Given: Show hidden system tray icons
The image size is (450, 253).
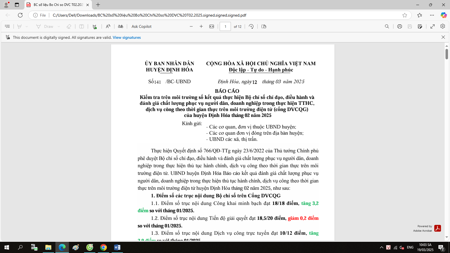Looking at the screenshot, I should pos(381,247).
